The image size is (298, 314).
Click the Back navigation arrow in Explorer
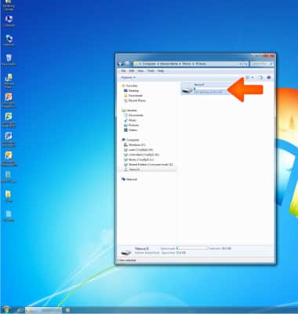coord(120,64)
